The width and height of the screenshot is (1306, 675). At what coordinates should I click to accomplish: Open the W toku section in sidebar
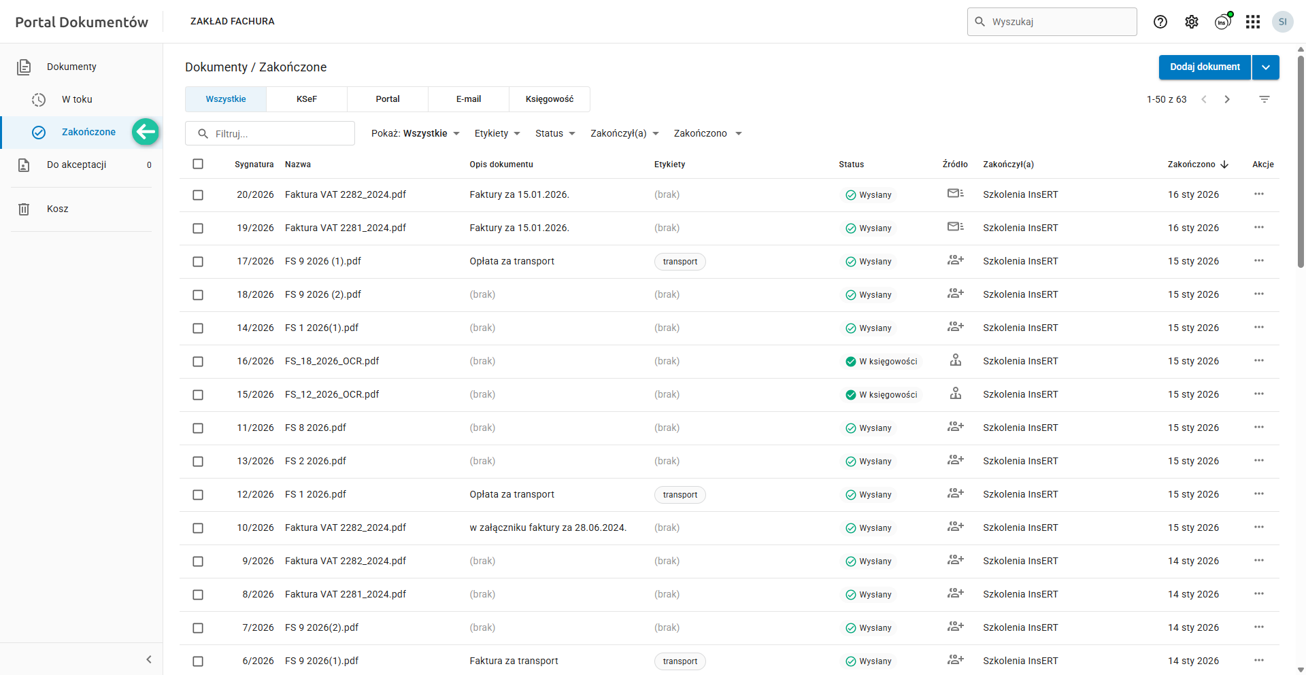point(77,99)
